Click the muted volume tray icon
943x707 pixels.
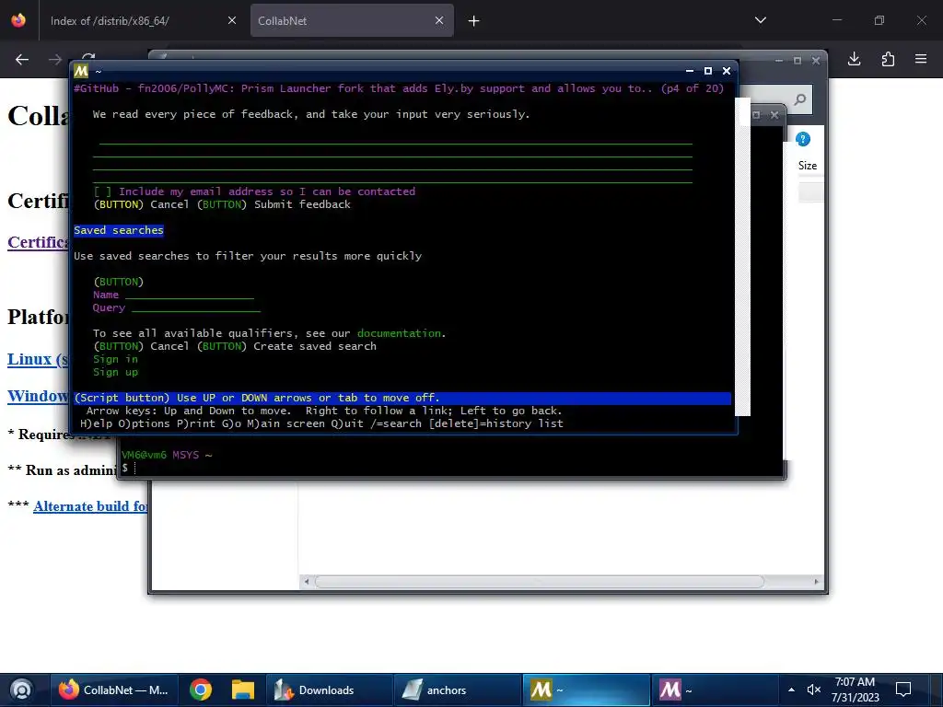tap(814, 690)
